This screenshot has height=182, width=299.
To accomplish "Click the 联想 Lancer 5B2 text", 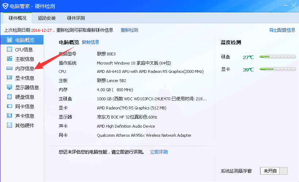I will (x=112, y=81).
